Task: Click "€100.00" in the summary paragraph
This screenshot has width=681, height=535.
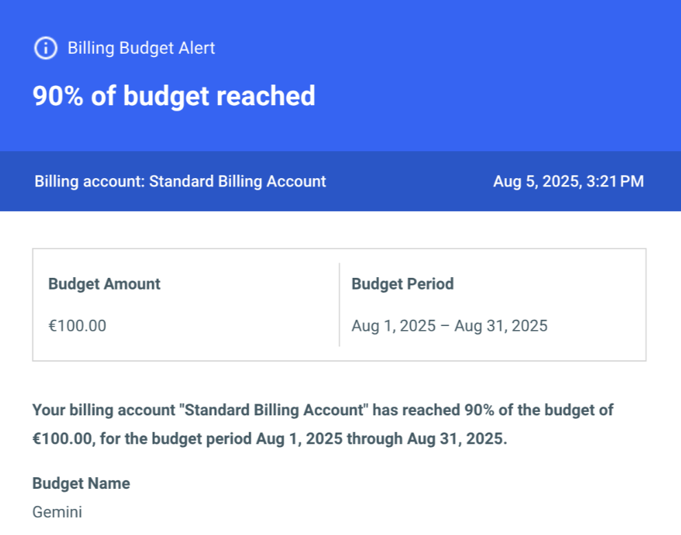Action: pyautogui.click(x=62, y=439)
